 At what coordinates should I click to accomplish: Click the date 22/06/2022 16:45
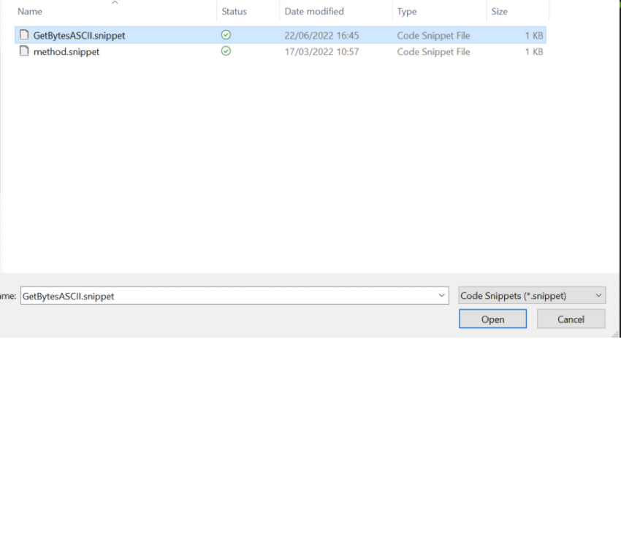coord(321,36)
